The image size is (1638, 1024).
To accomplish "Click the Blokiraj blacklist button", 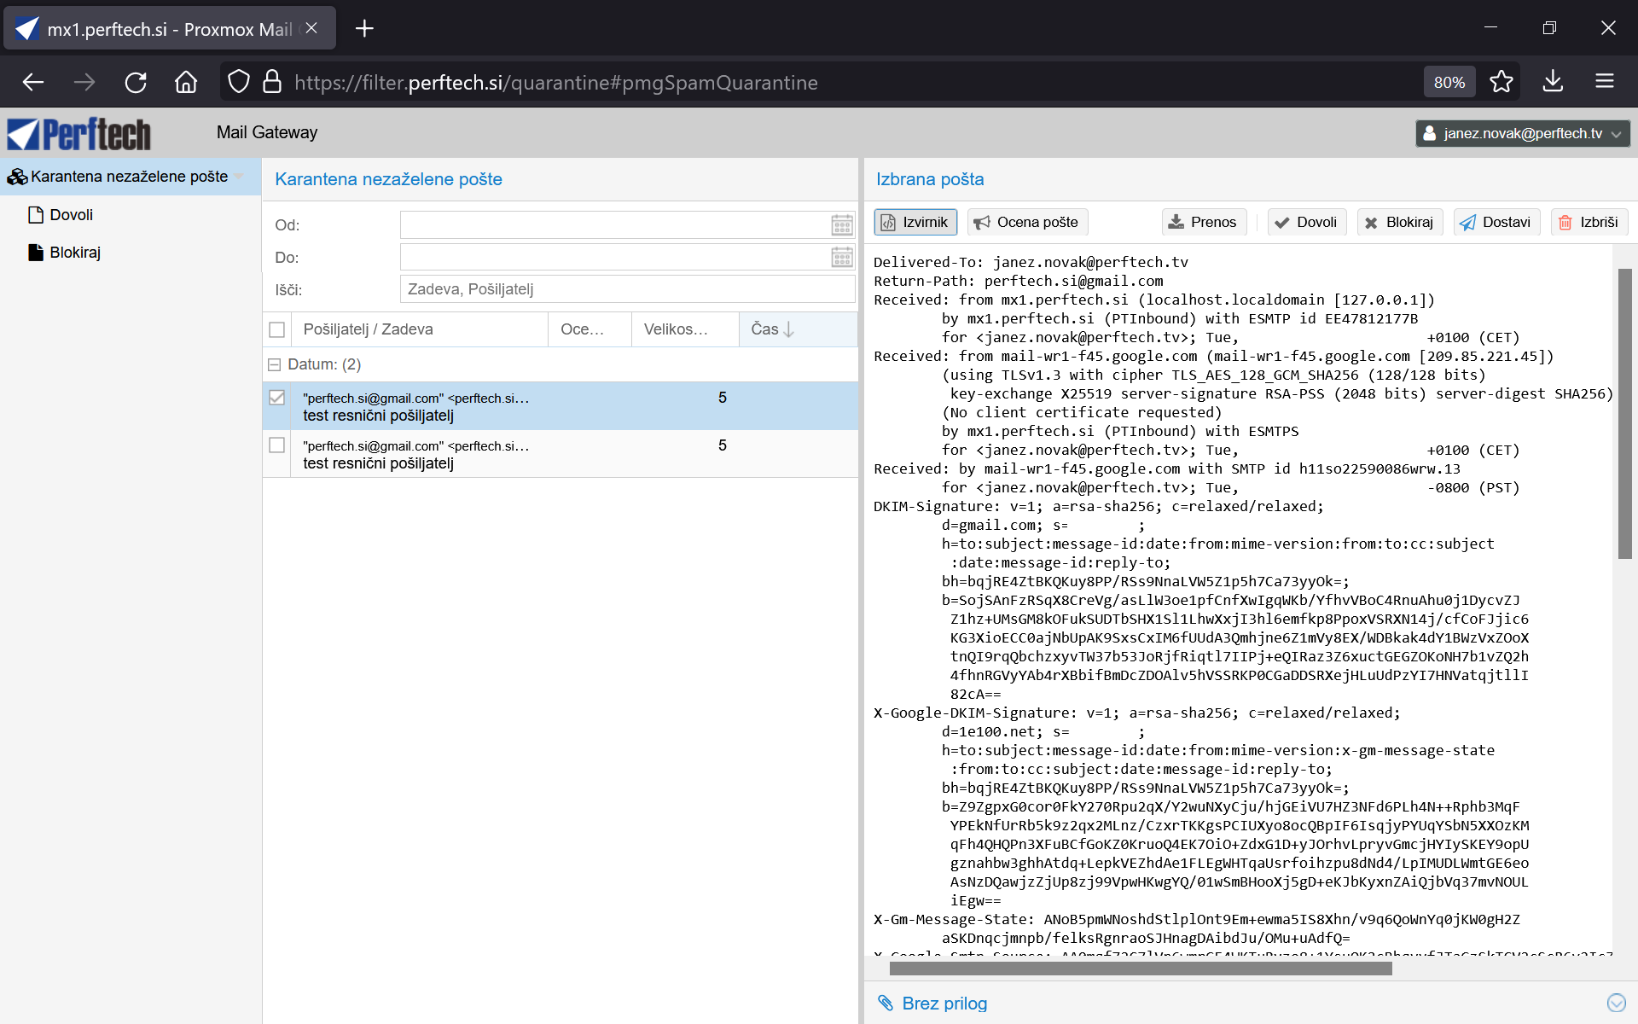I will 1399,222.
